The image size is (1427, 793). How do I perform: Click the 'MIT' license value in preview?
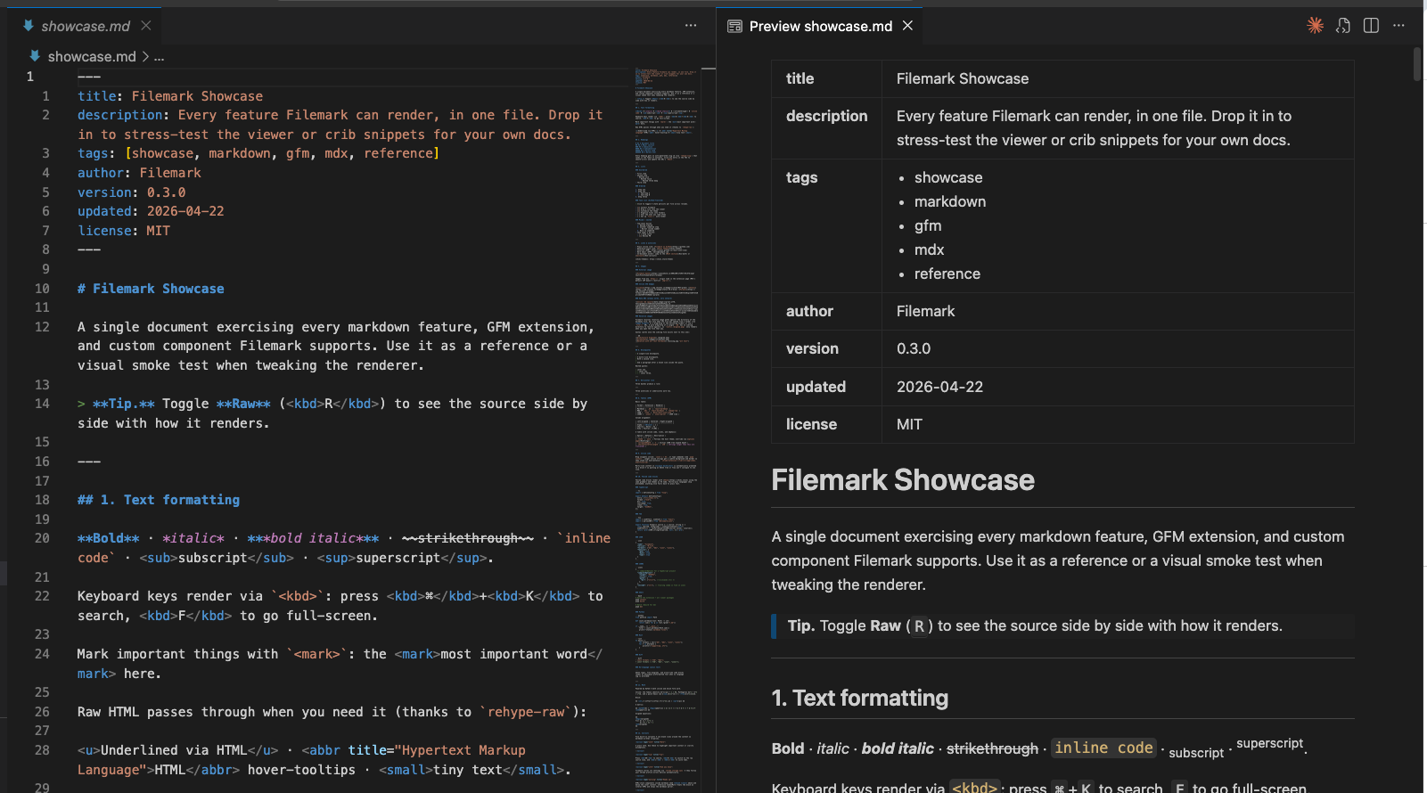point(909,424)
